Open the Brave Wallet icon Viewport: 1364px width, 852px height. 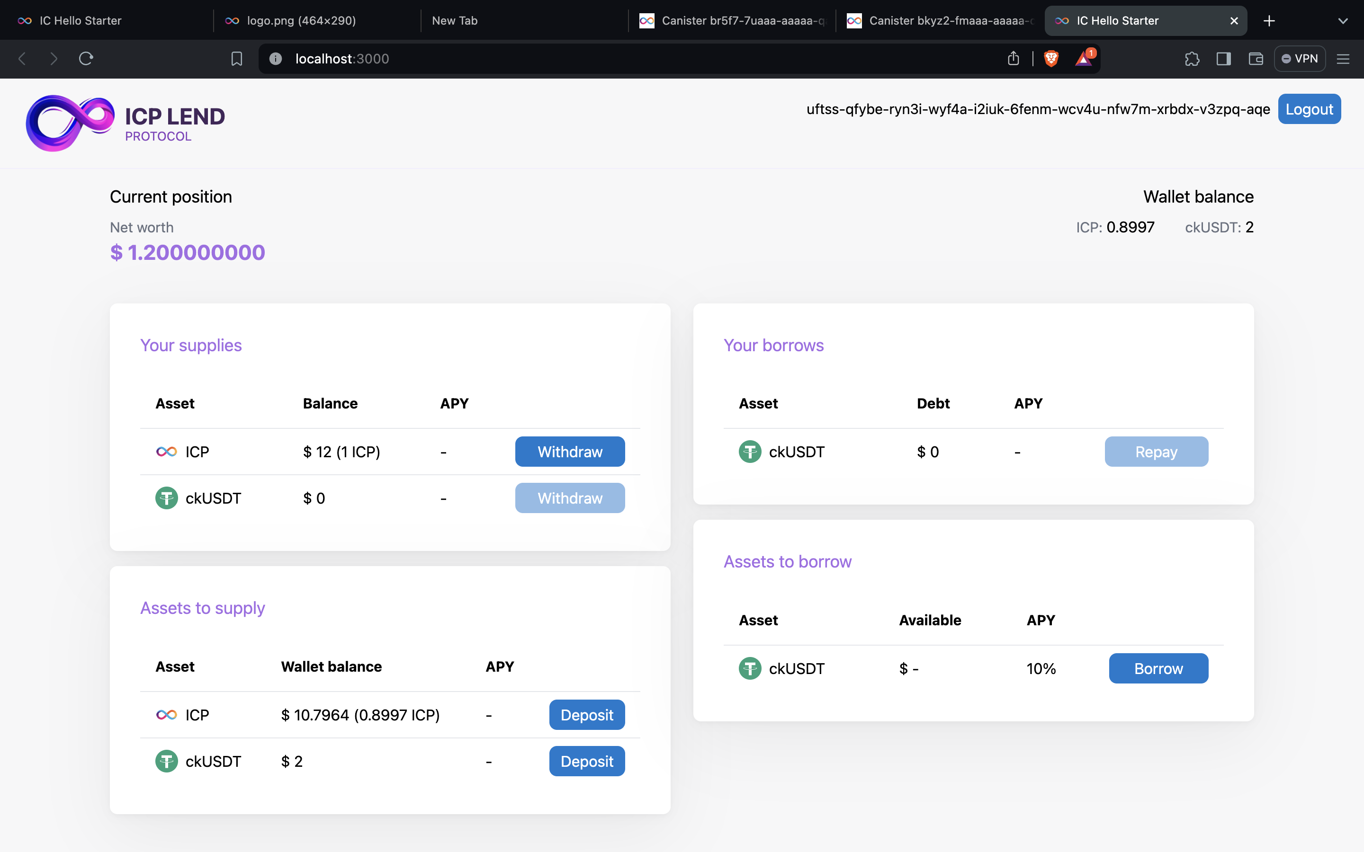(1255, 59)
